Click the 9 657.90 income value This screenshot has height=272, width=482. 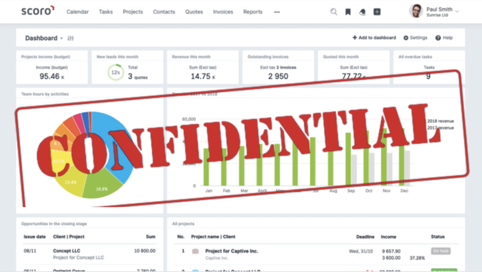[391, 251]
